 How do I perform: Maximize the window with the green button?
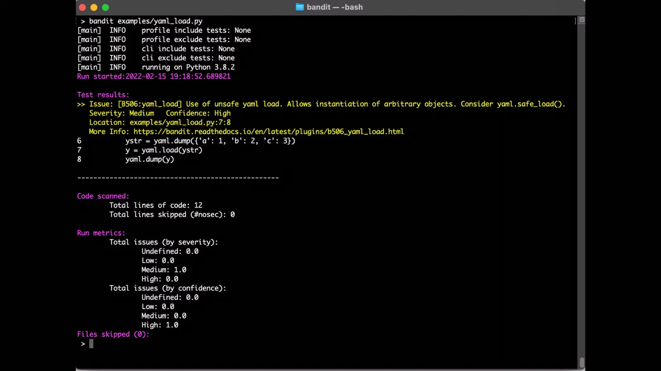point(105,7)
